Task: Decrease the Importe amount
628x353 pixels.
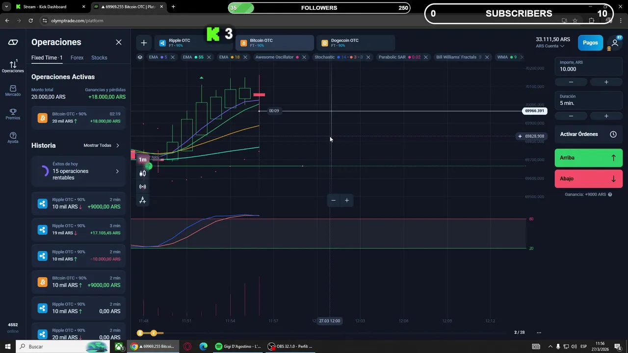Action: click(571, 82)
